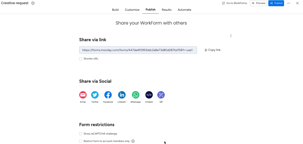Share form via Whatsapp icon
303x144 pixels.
136,95
